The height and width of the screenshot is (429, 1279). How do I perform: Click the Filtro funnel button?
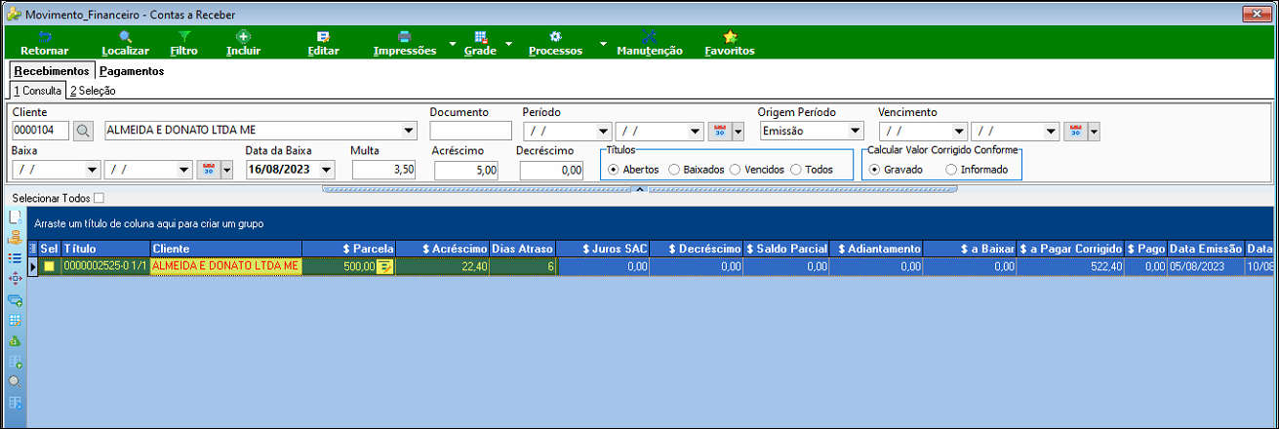[x=183, y=43]
